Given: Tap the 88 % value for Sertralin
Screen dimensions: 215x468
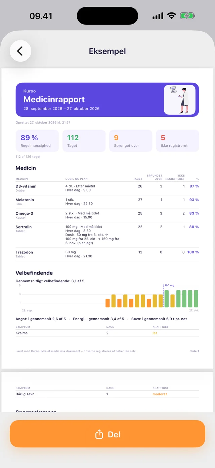Looking at the screenshot, I should tap(194, 227).
